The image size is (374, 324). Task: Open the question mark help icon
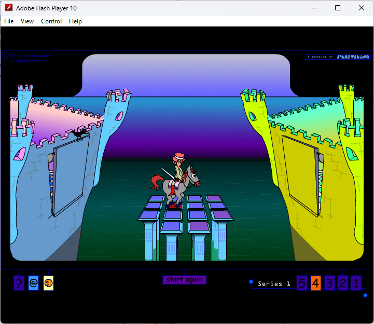(19, 283)
